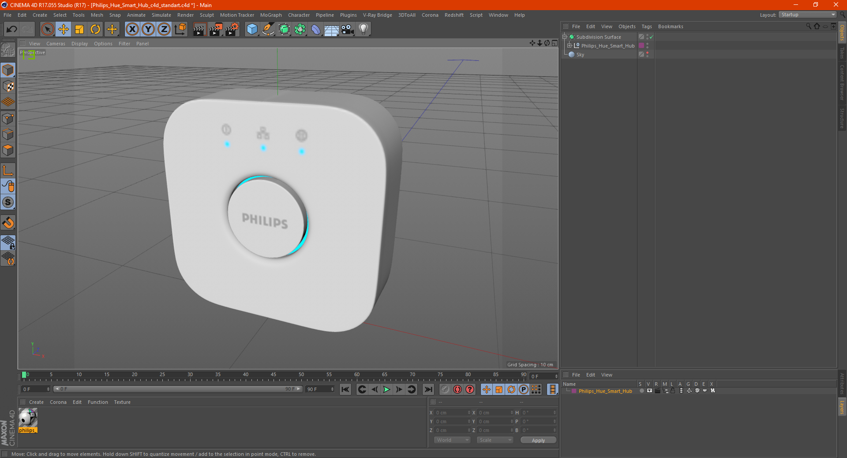This screenshot has height=458, width=847.
Task: Play the animation forward
Action: tap(386, 389)
